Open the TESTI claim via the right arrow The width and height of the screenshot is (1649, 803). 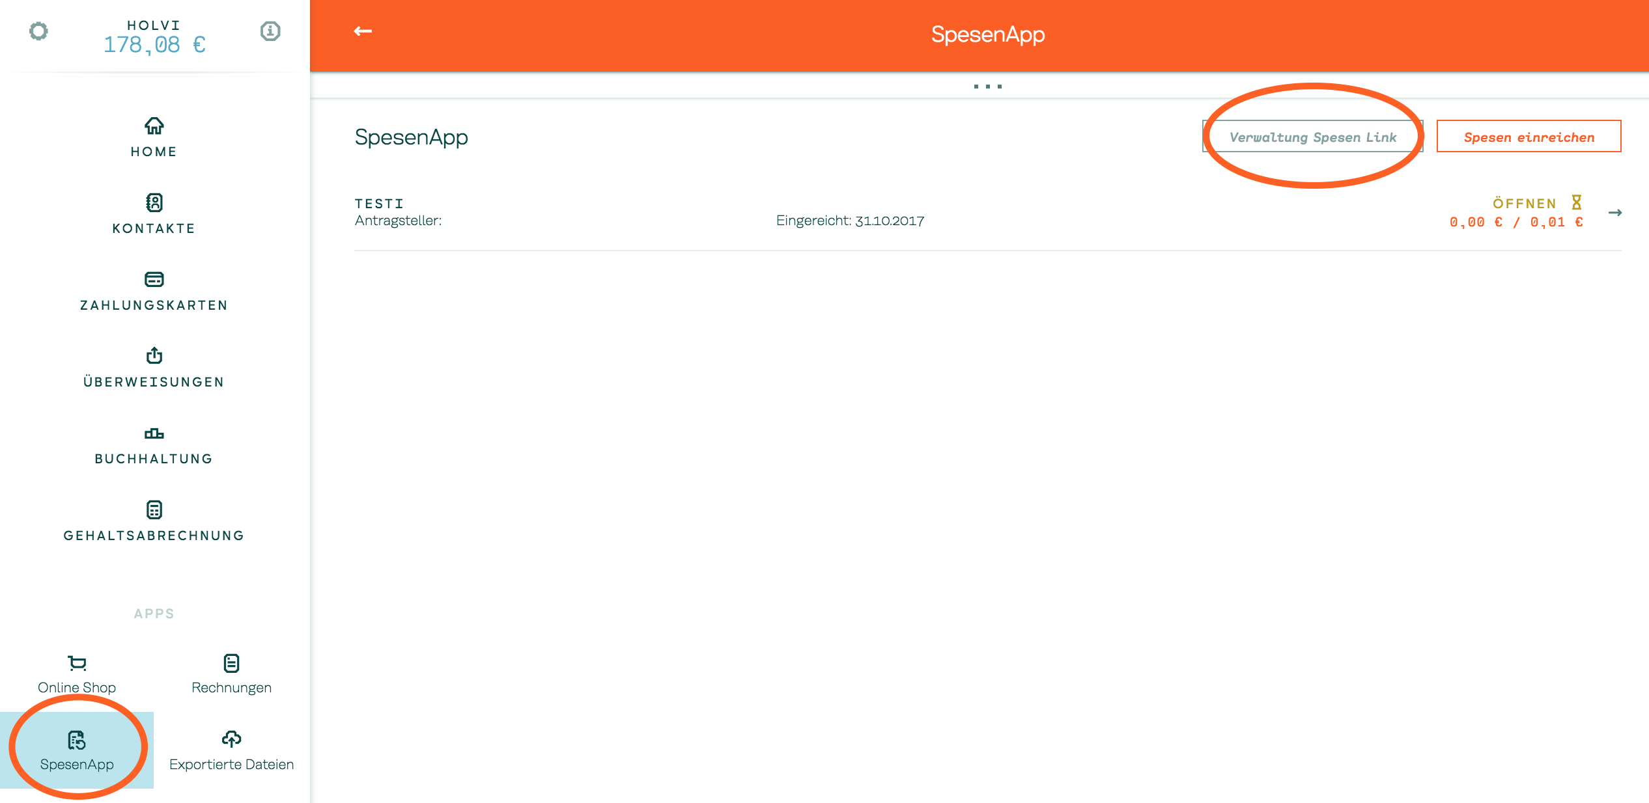tap(1615, 213)
